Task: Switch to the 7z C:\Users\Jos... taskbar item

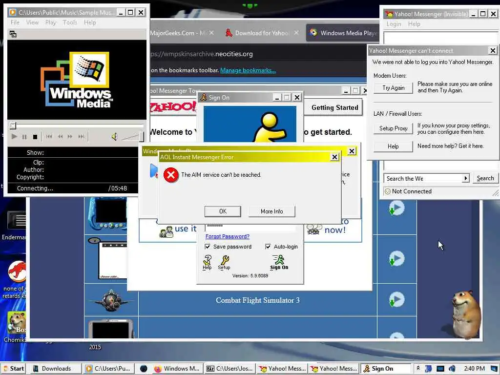Action: point(230,369)
